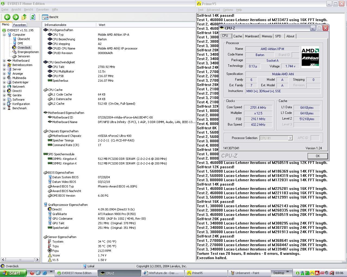Select Energieoptionen in the tree
The width and height of the screenshot is (347, 277).
coord(28,52)
